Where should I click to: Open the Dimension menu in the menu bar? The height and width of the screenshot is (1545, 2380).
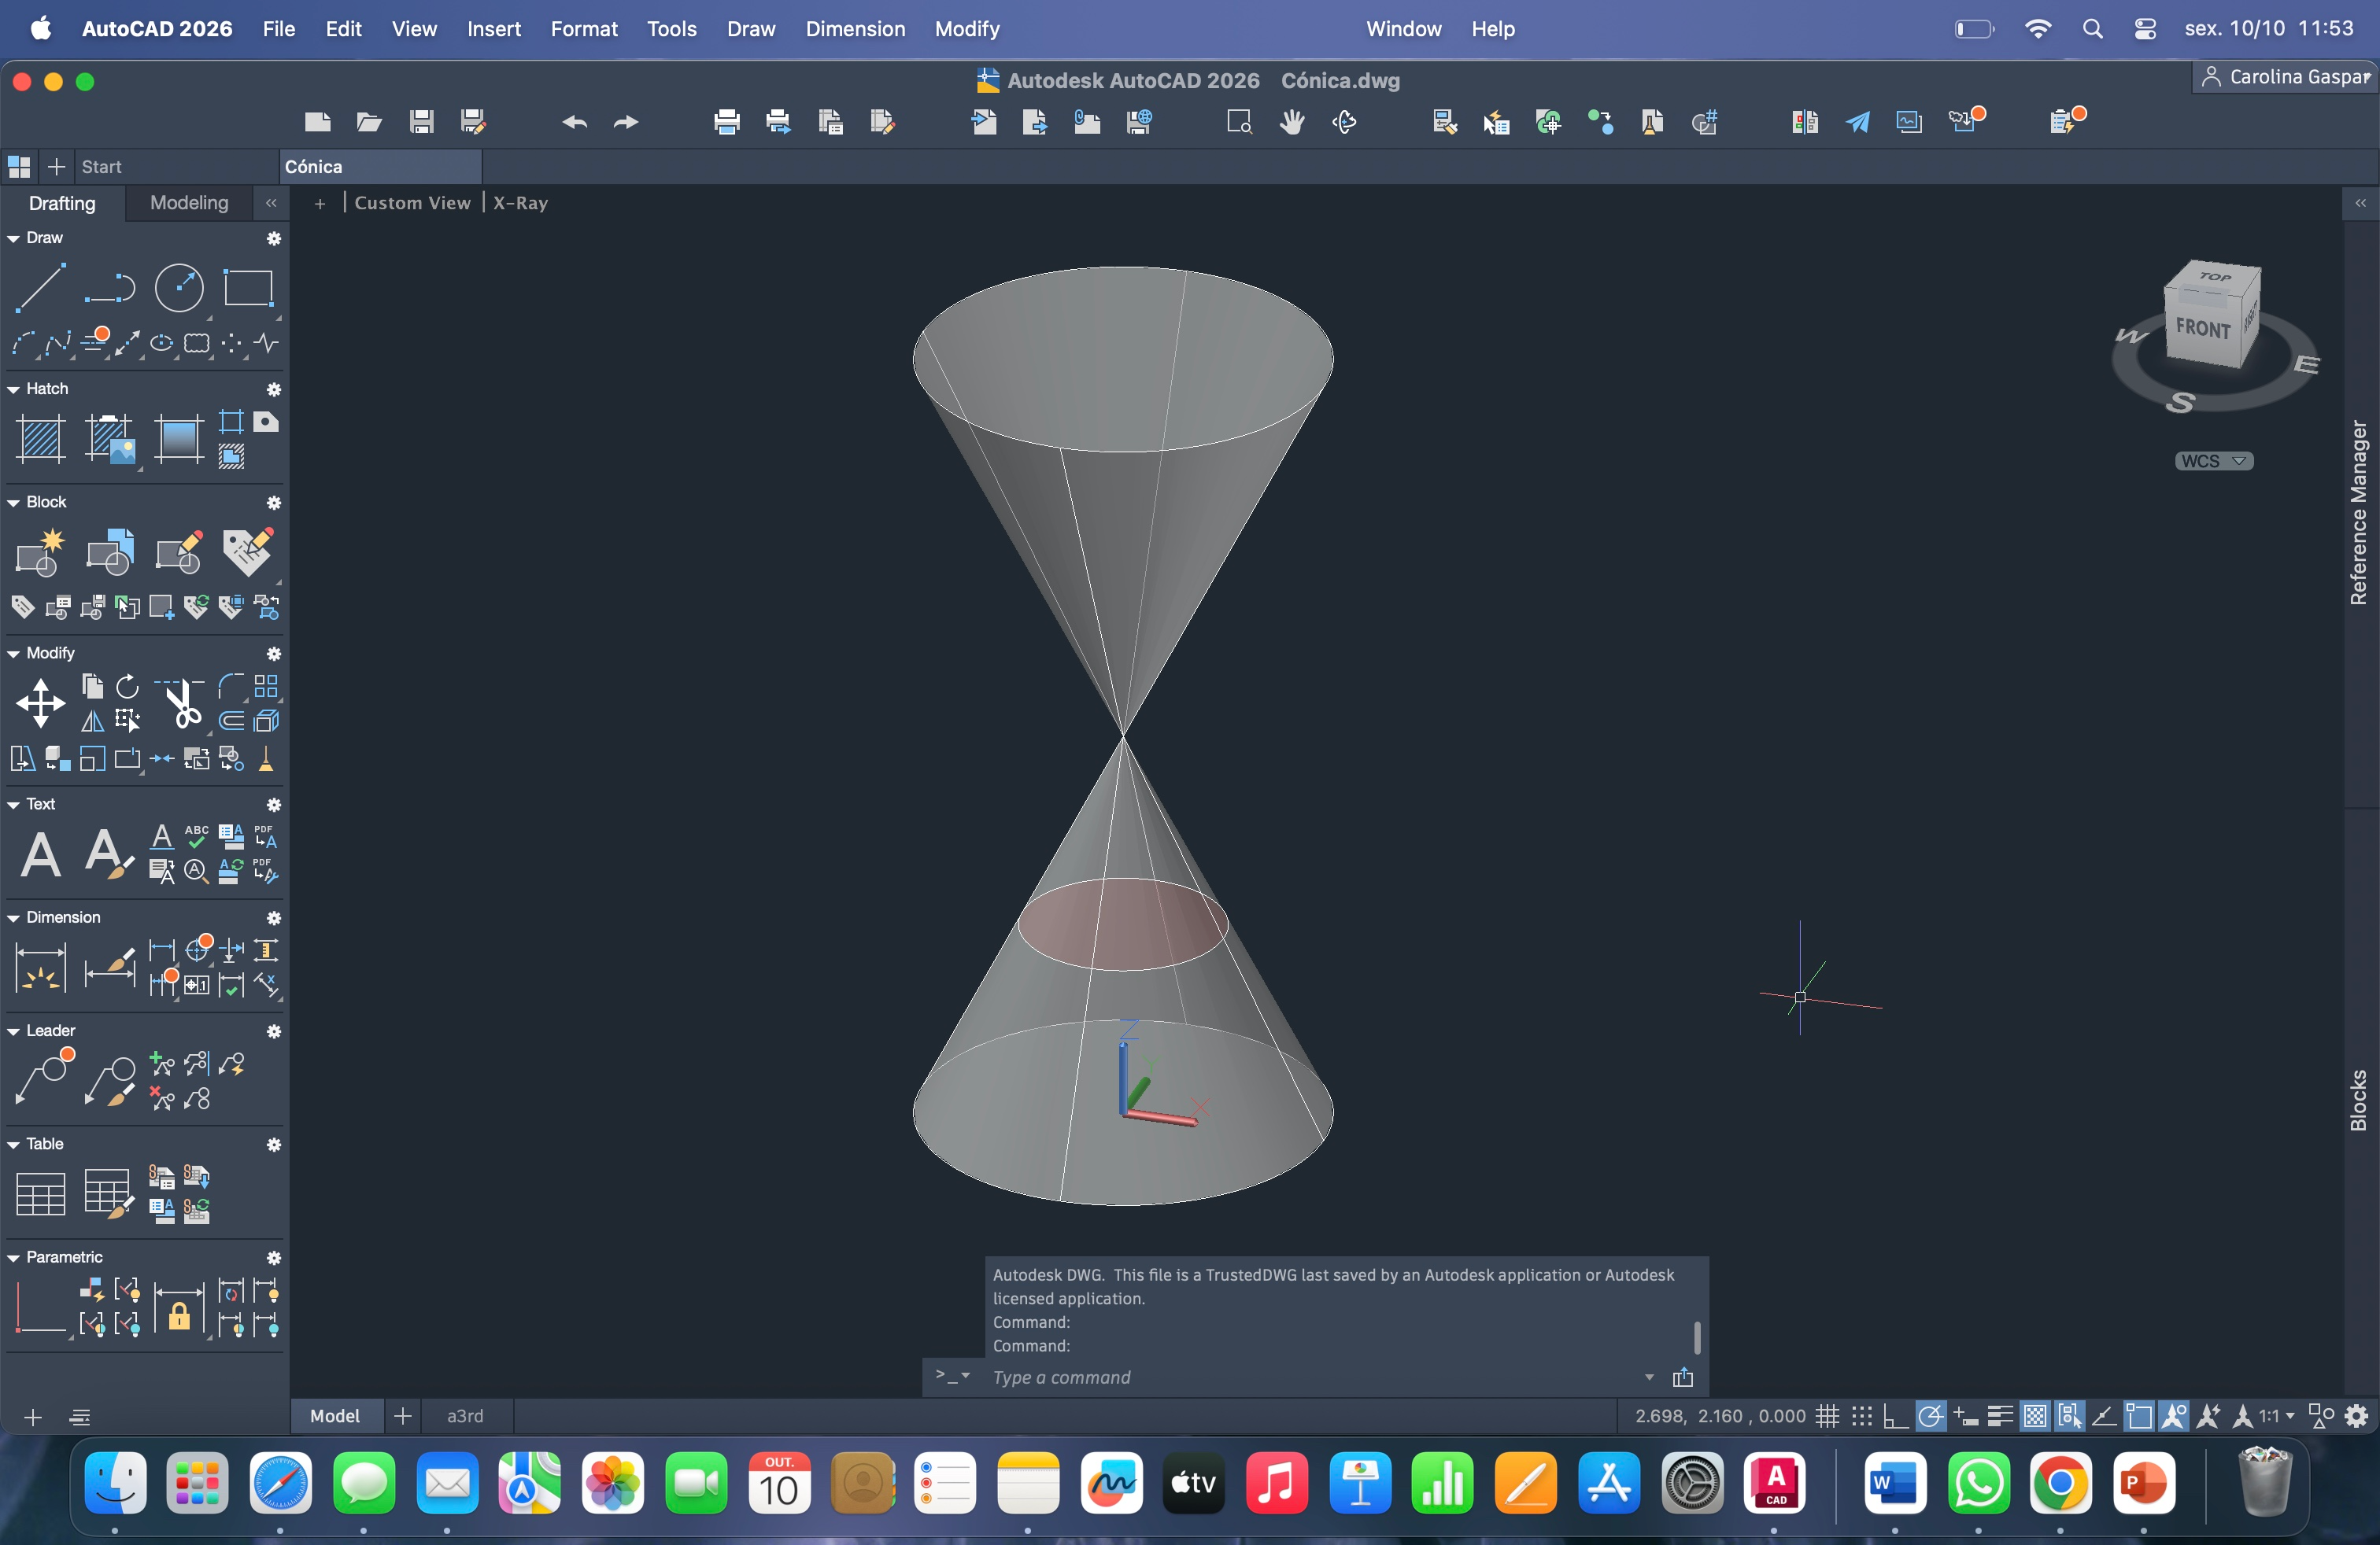pos(855,29)
